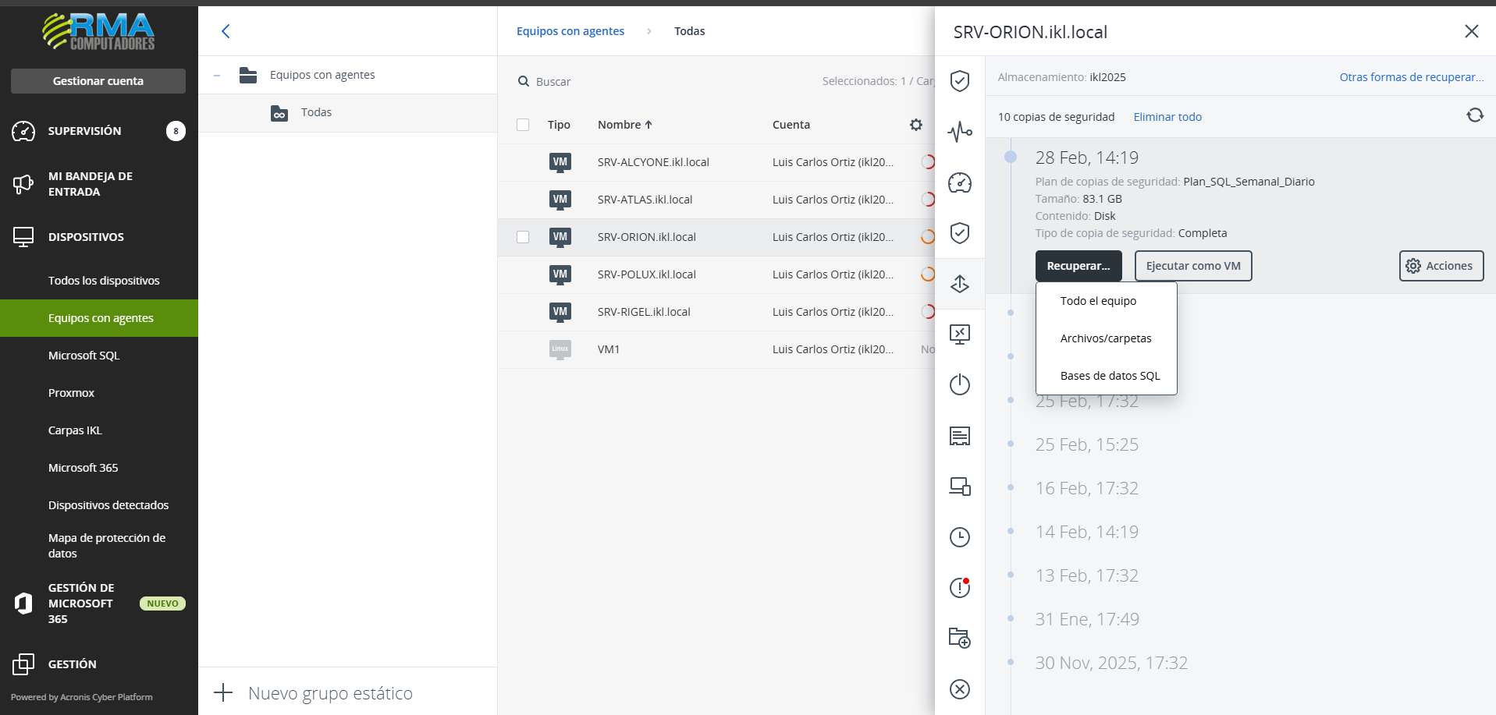Click the remote desktop connection icon
This screenshot has height=715, width=1496.
click(959, 334)
